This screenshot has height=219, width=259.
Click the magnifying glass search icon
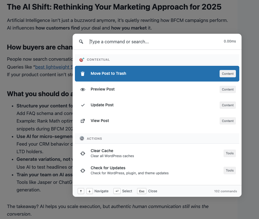[x=81, y=42]
